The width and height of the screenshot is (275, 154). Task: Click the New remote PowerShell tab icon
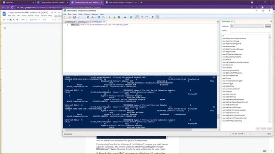(x=125, y=18)
